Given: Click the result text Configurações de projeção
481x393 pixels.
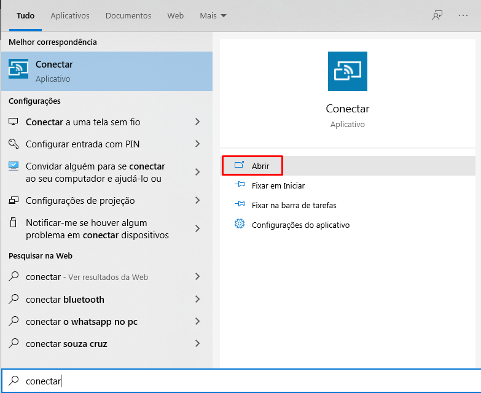Looking at the screenshot, I should click(x=80, y=200).
